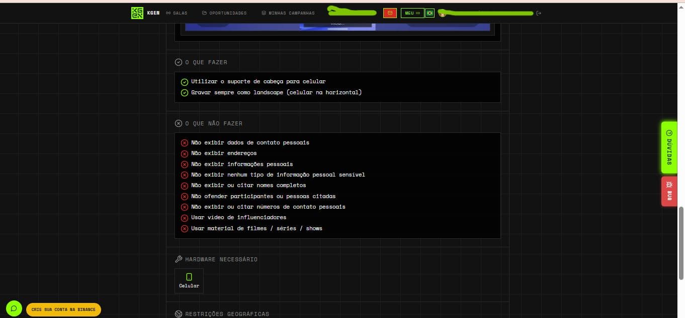Click the red Bug report tab

tap(669, 191)
